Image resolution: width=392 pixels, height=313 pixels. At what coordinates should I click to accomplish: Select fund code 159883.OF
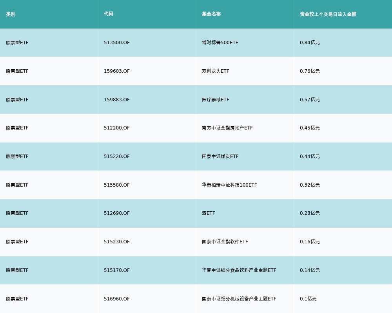(x=117, y=100)
